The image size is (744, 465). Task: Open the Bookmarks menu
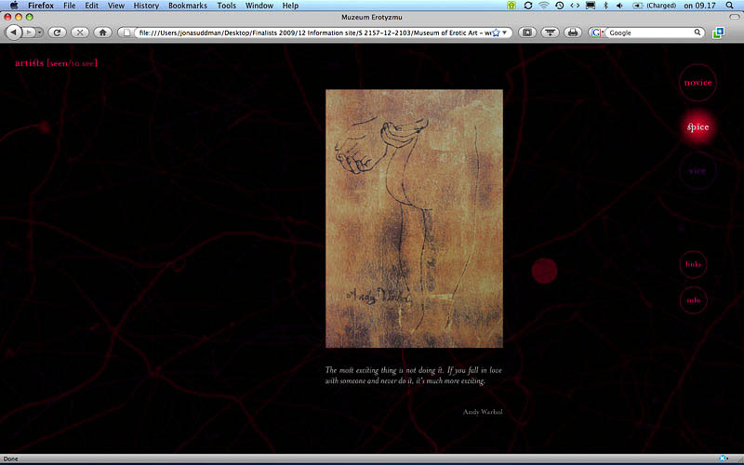pos(188,6)
